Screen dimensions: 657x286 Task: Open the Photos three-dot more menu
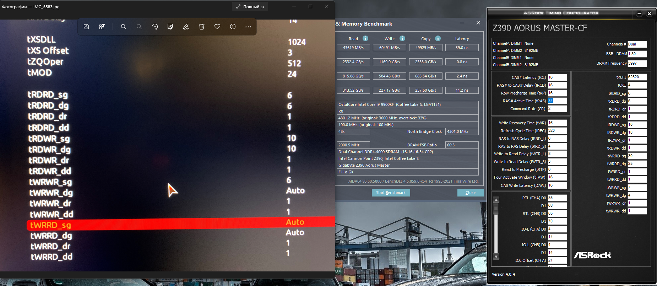[x=248, y=27]
